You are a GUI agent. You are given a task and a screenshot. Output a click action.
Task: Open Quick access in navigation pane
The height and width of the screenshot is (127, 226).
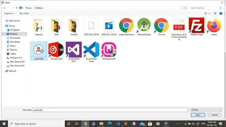14,21
